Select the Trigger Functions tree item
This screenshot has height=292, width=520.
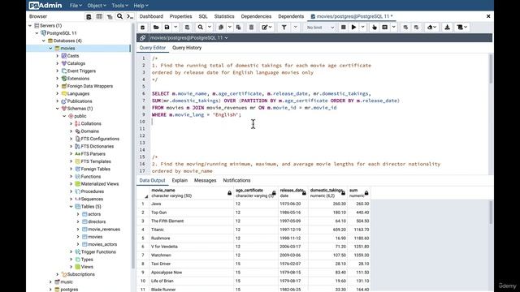(98, 252)
